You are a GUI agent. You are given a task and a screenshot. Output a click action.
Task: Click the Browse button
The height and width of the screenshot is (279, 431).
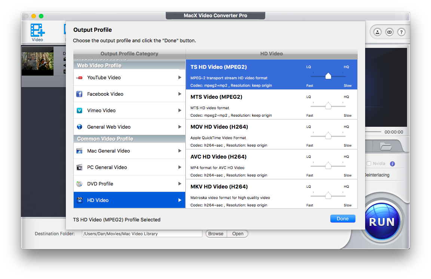(x=216, y=234)
